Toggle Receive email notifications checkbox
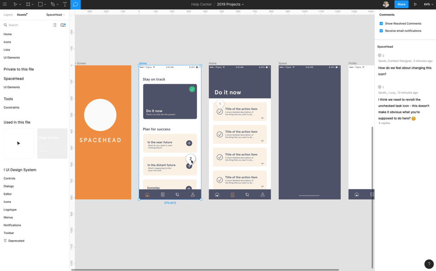The image size is (436, 271). tap(381, 31)
